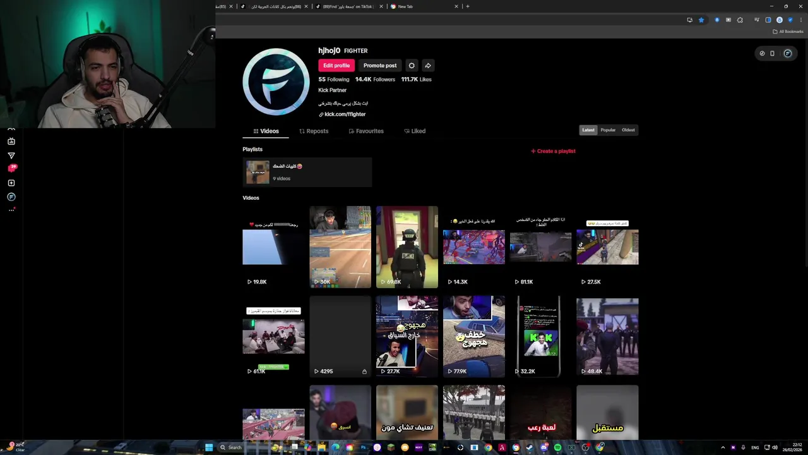Open the video with 69.8K views
Viewport: 808px width, 455px height.
click(x=407, y=247)
